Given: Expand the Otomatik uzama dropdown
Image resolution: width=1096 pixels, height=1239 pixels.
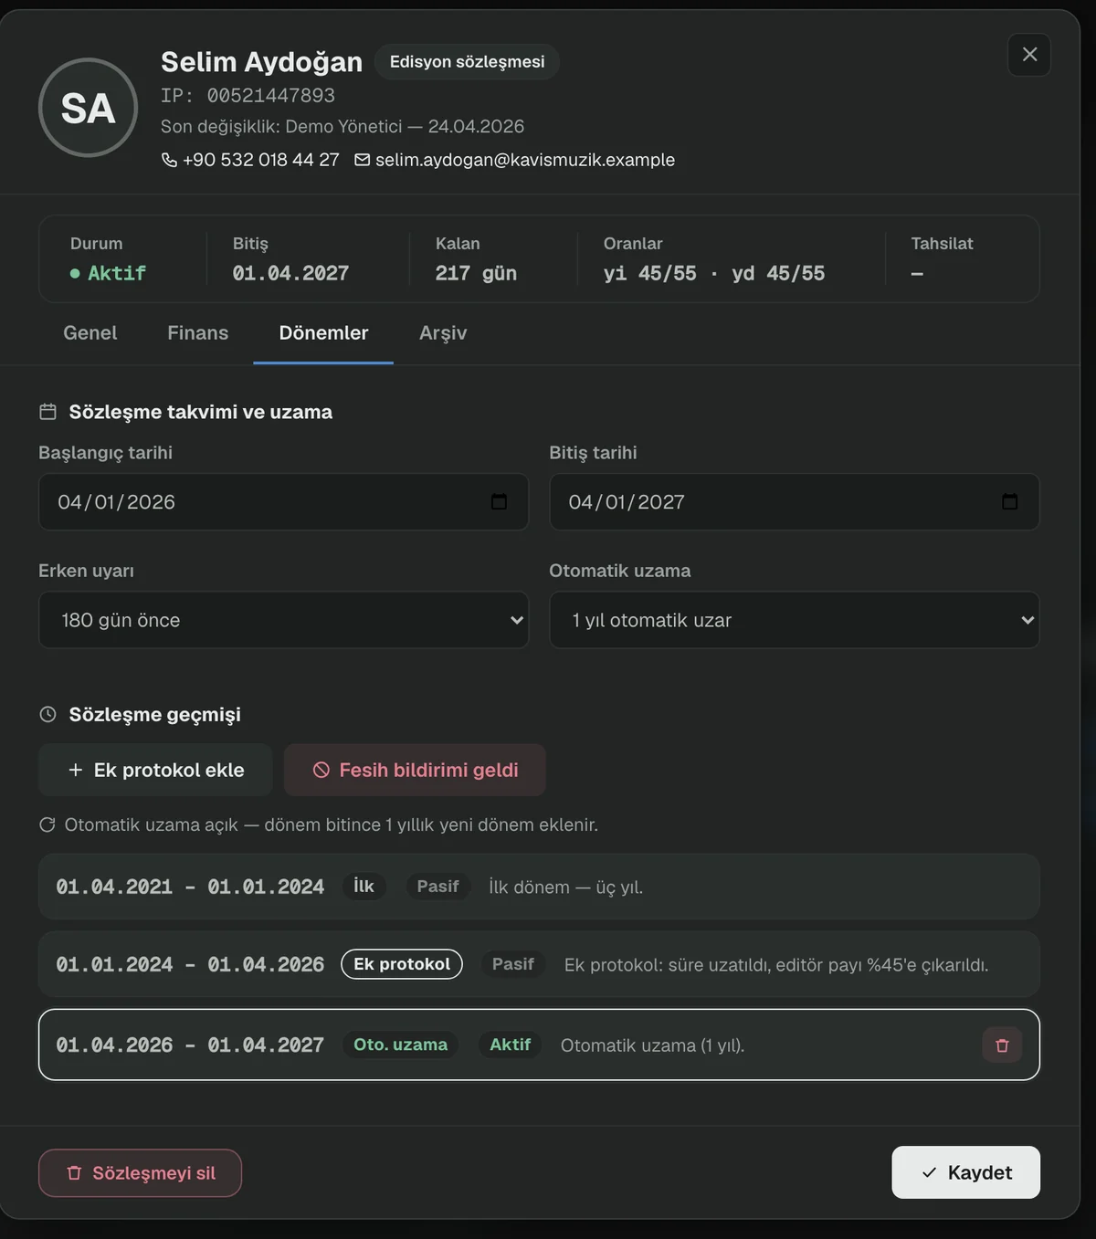Looking at the screenshot, I should pos(794,620).
